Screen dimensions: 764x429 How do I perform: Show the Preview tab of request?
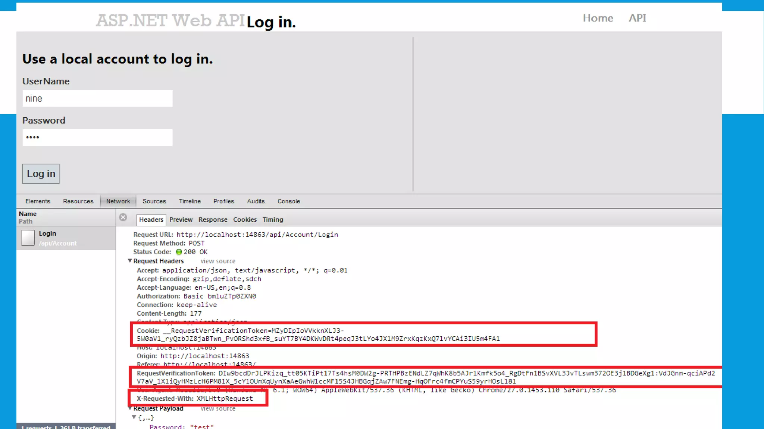point(181,220)
